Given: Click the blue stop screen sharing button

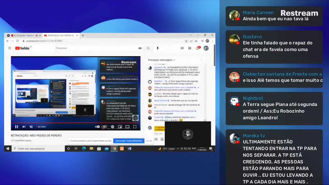Looking at the screenshot, I should point(129,141).
